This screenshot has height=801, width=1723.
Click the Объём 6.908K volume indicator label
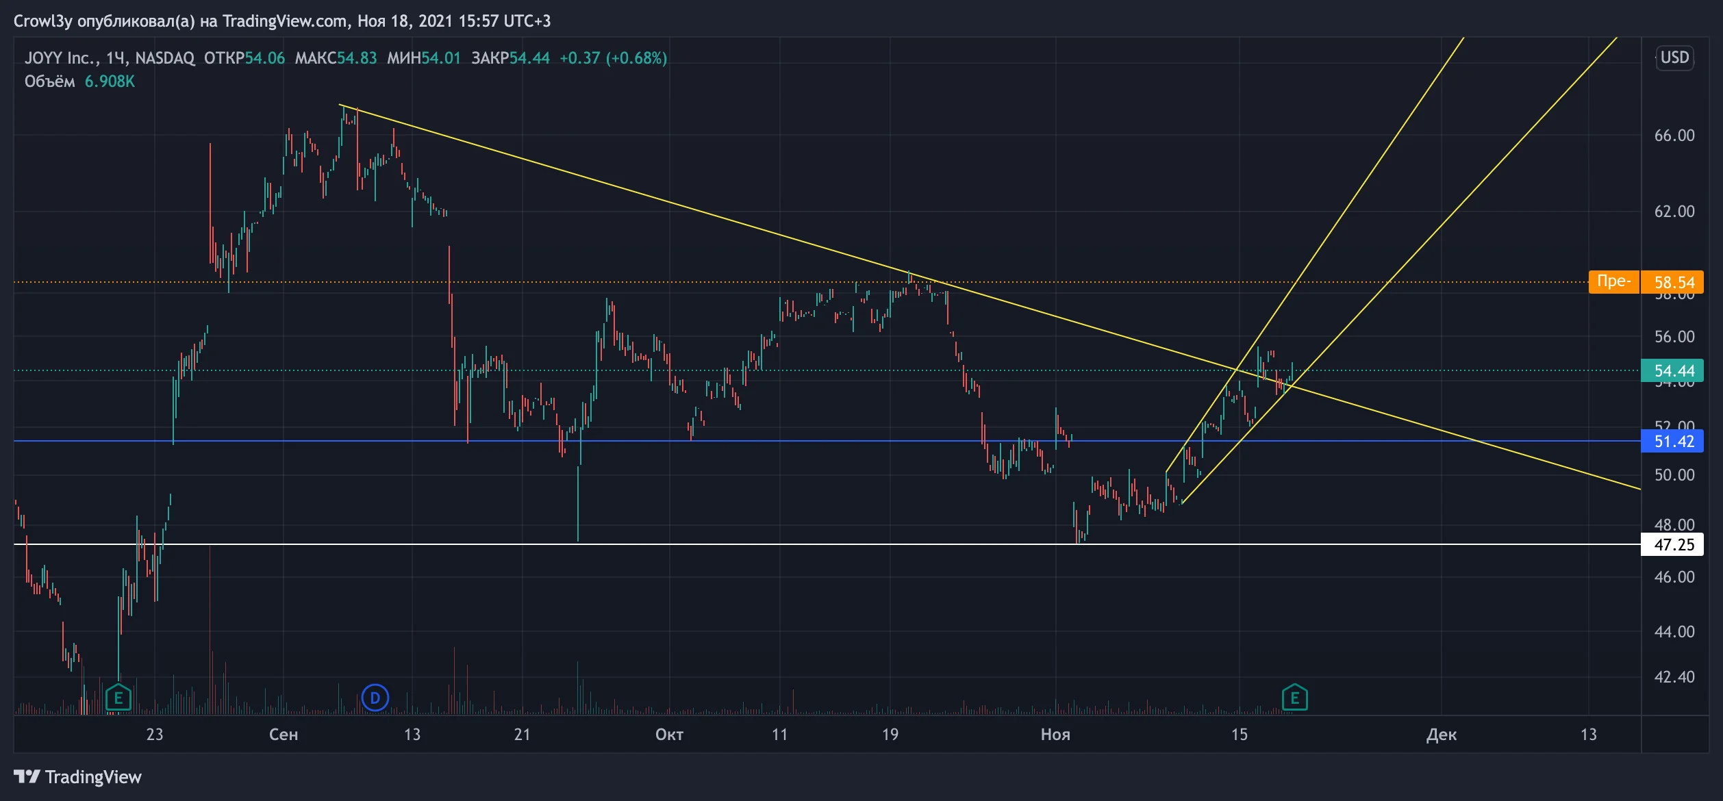click(x=79, y=81)
